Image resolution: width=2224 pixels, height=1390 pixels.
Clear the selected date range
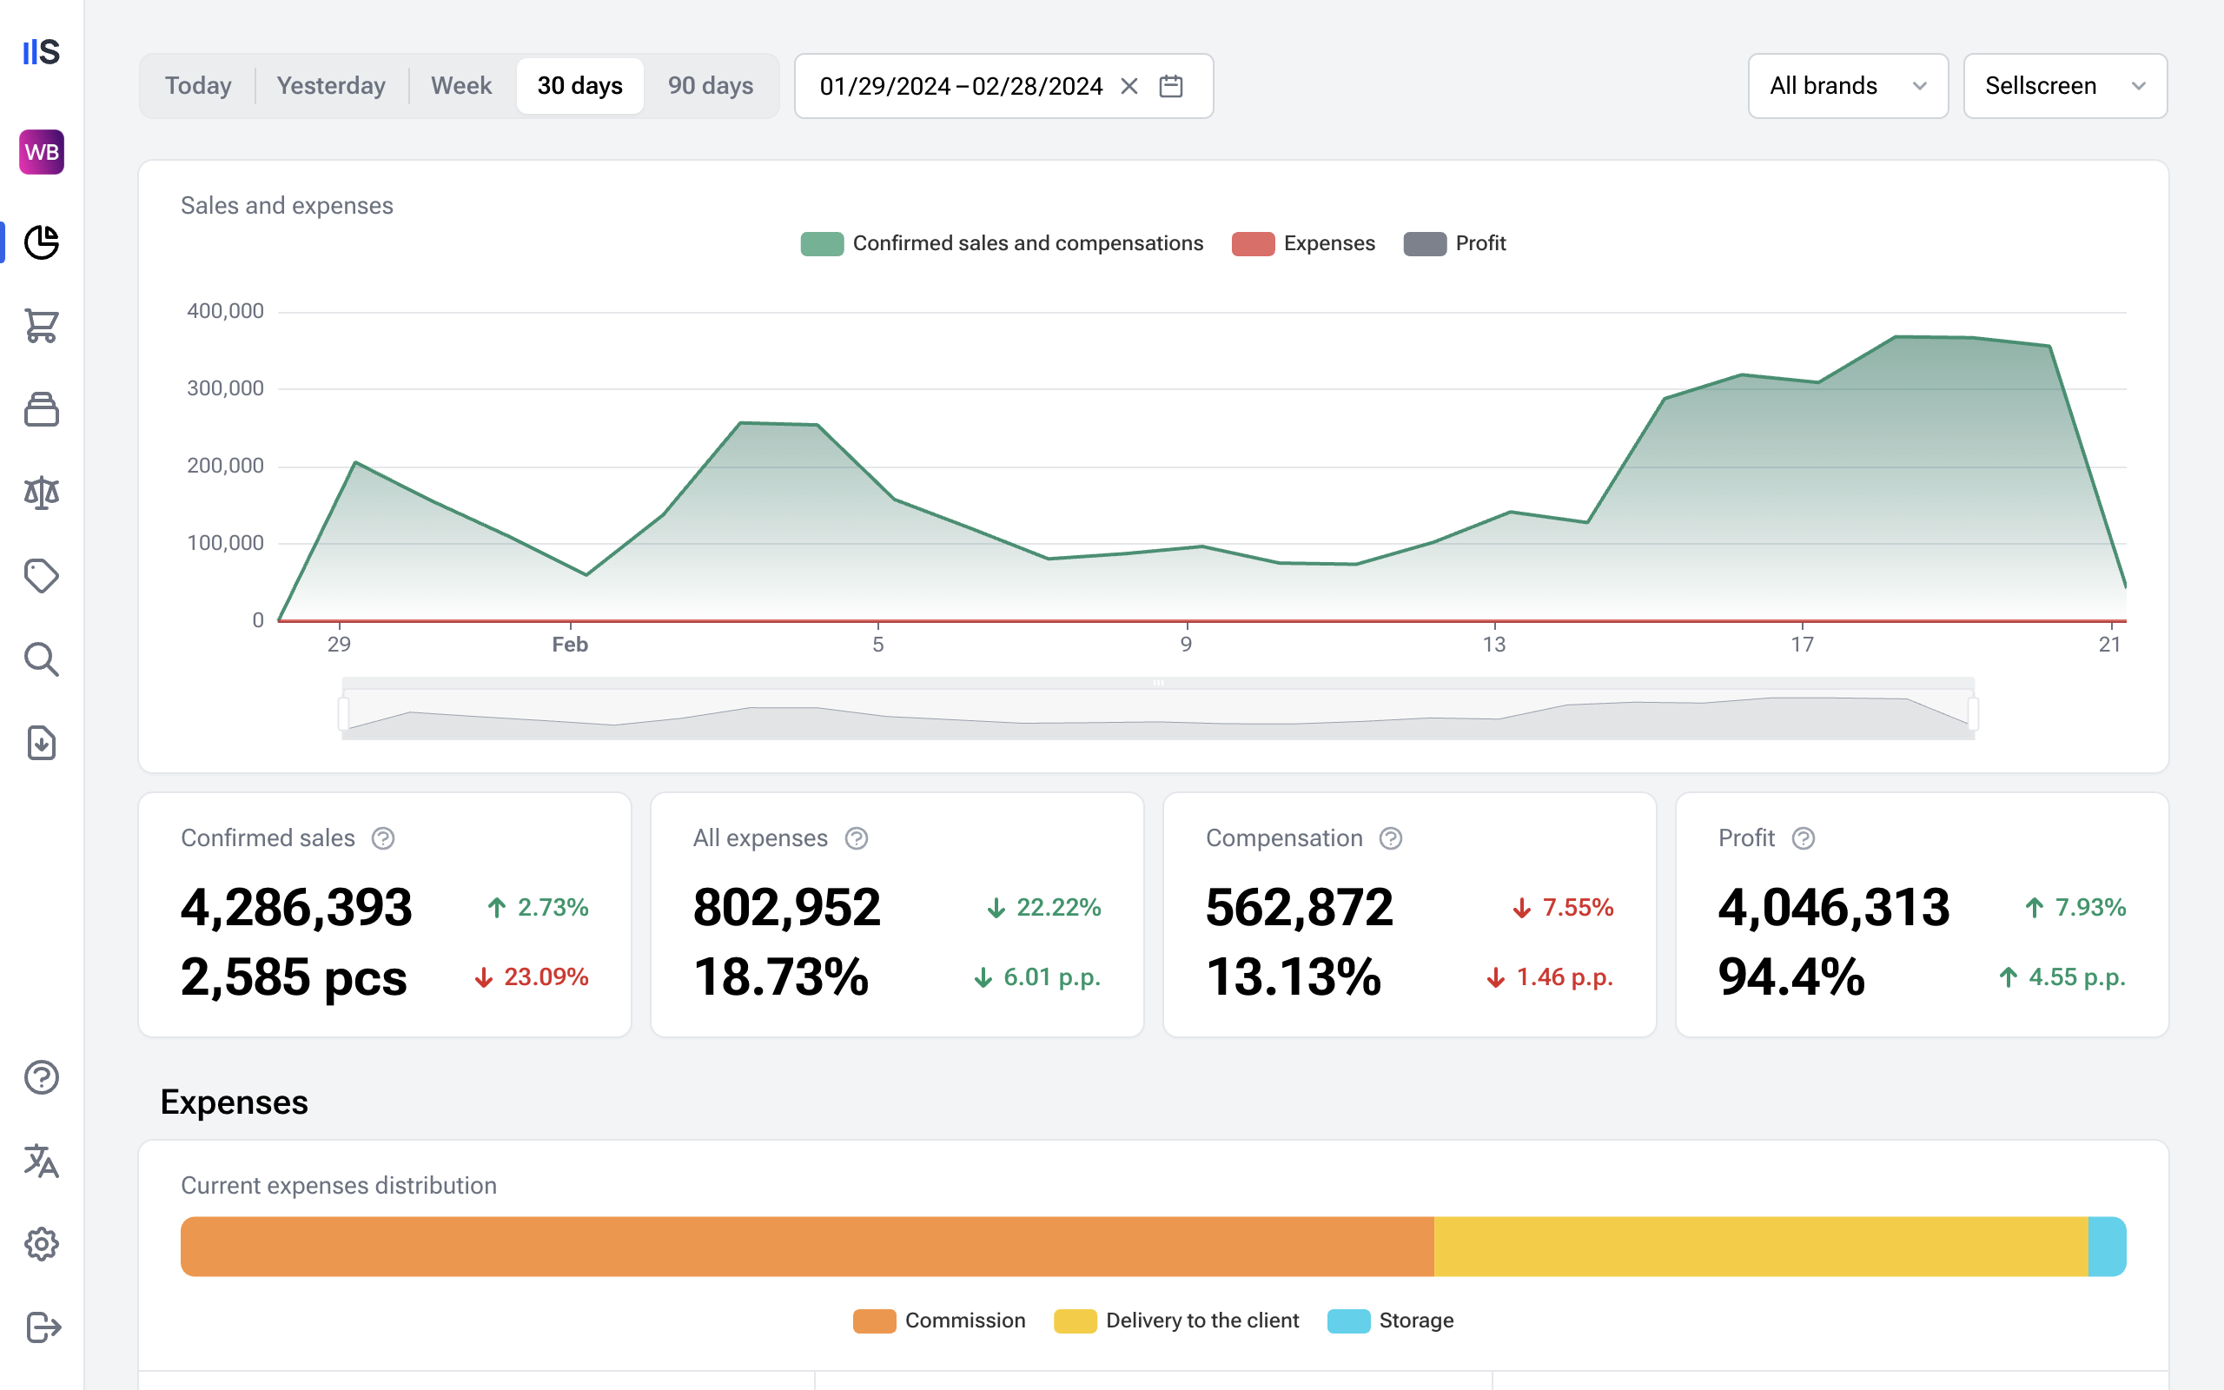click(1129, 86)
